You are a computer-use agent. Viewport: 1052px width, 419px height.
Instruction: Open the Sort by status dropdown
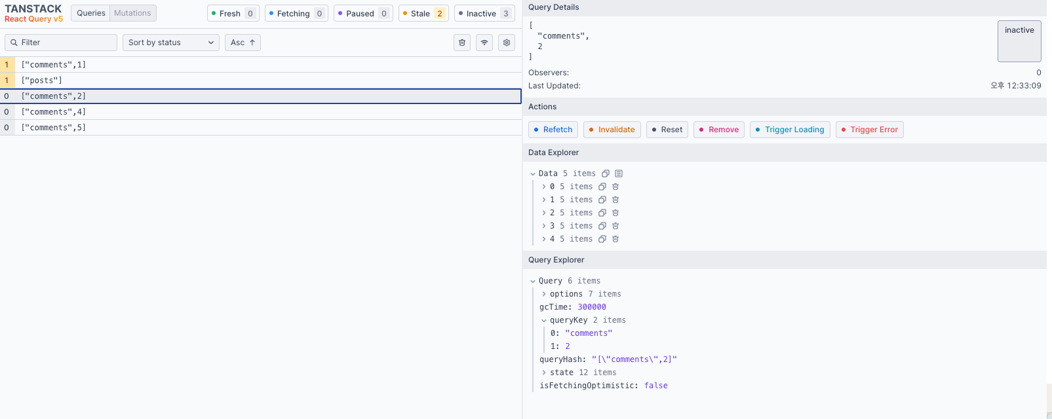[171, 43]
